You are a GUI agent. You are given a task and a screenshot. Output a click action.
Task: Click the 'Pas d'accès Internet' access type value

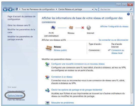[117, 45]
